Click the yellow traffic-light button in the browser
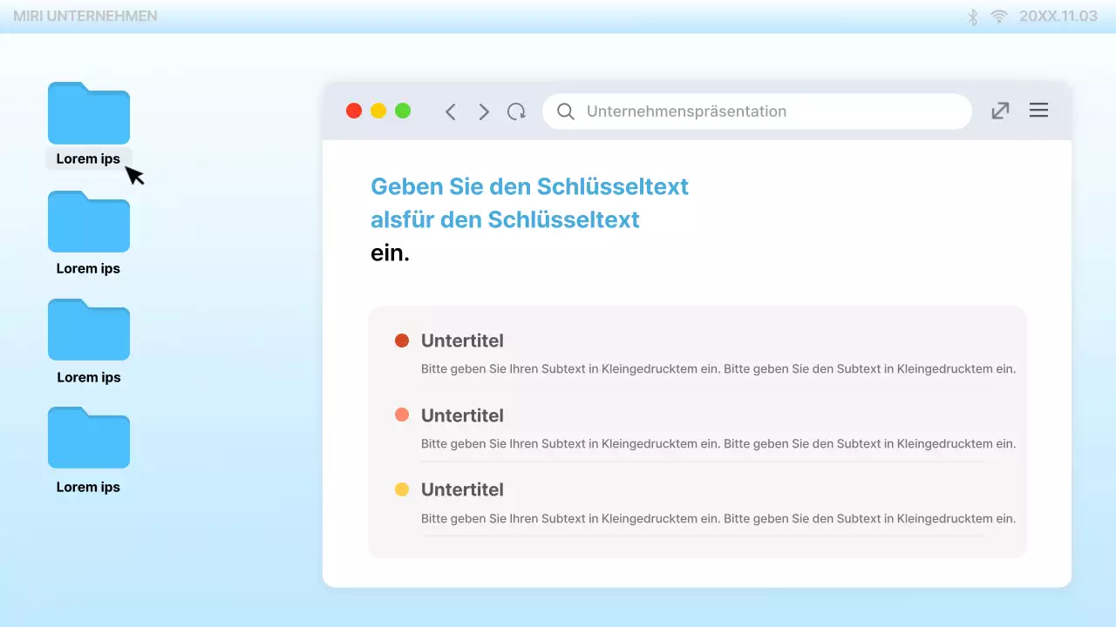The width and height of the screenshot is (1116, 627). point(378,111)
